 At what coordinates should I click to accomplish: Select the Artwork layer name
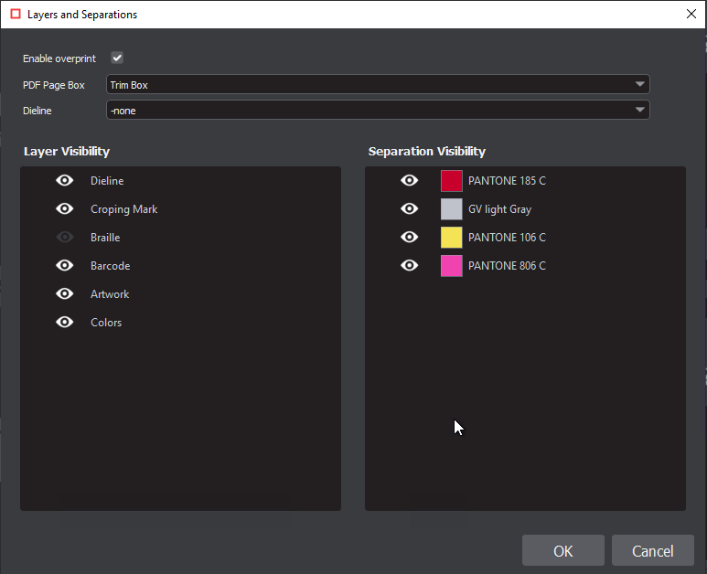(110, 294)
